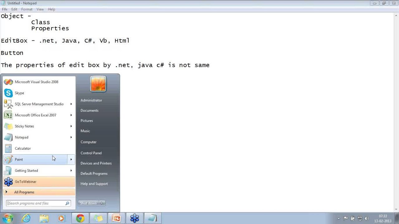Click the Shut down button
This screenshot has height=224, width=399.
88,203
